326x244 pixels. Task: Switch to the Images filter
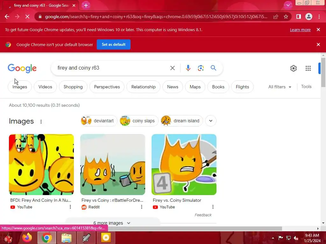pyautogui.click(x=20, y=87)
